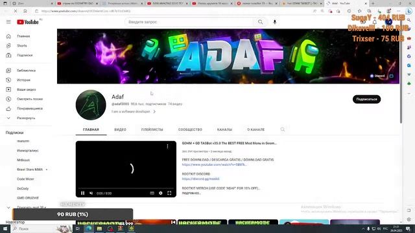The height and width of the screenshot is (233, 415).
Task: Focus the YouTube search input field
Action: (189, 22)
